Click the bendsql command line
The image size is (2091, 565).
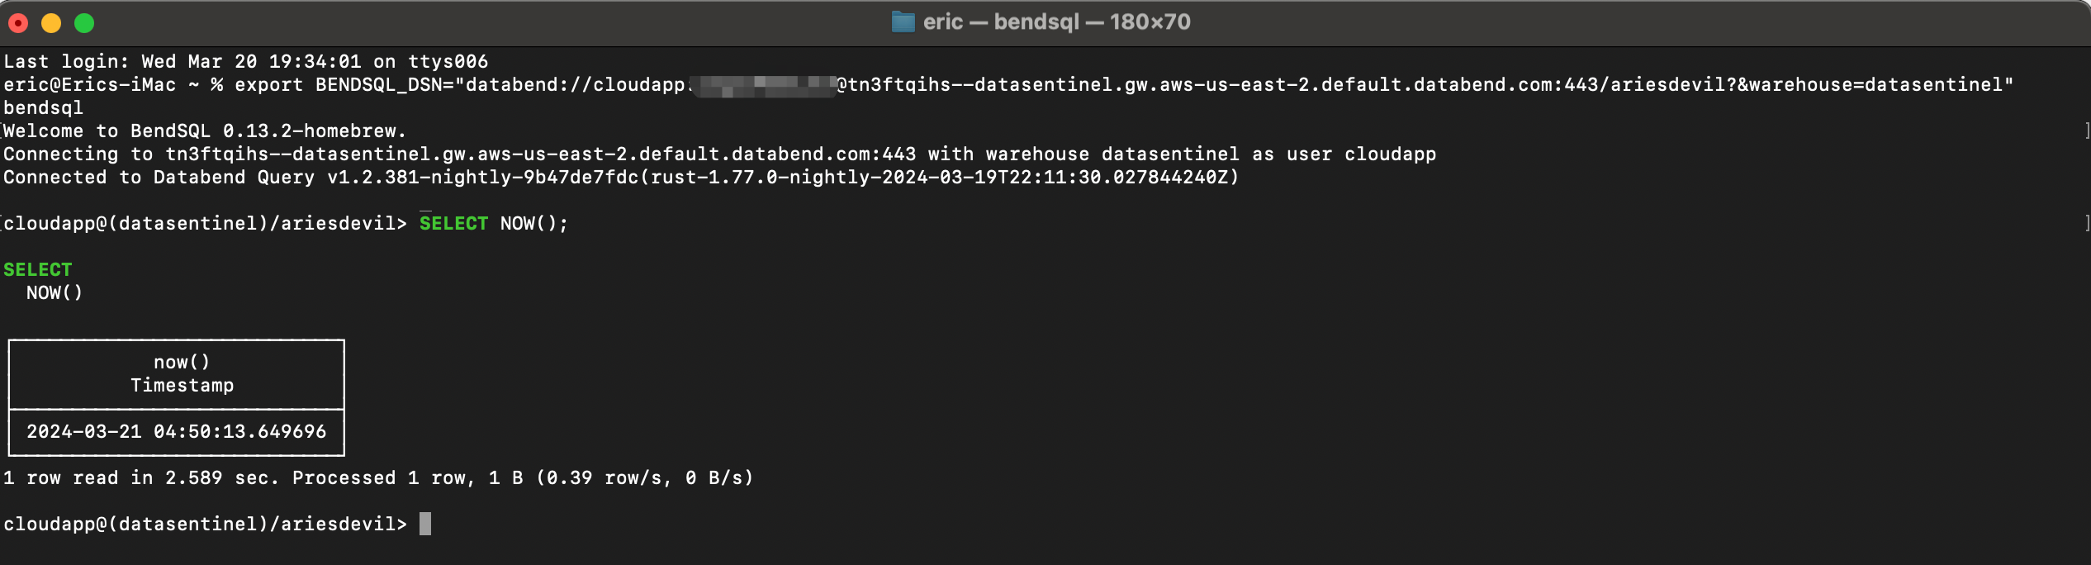tap(43, 108)
